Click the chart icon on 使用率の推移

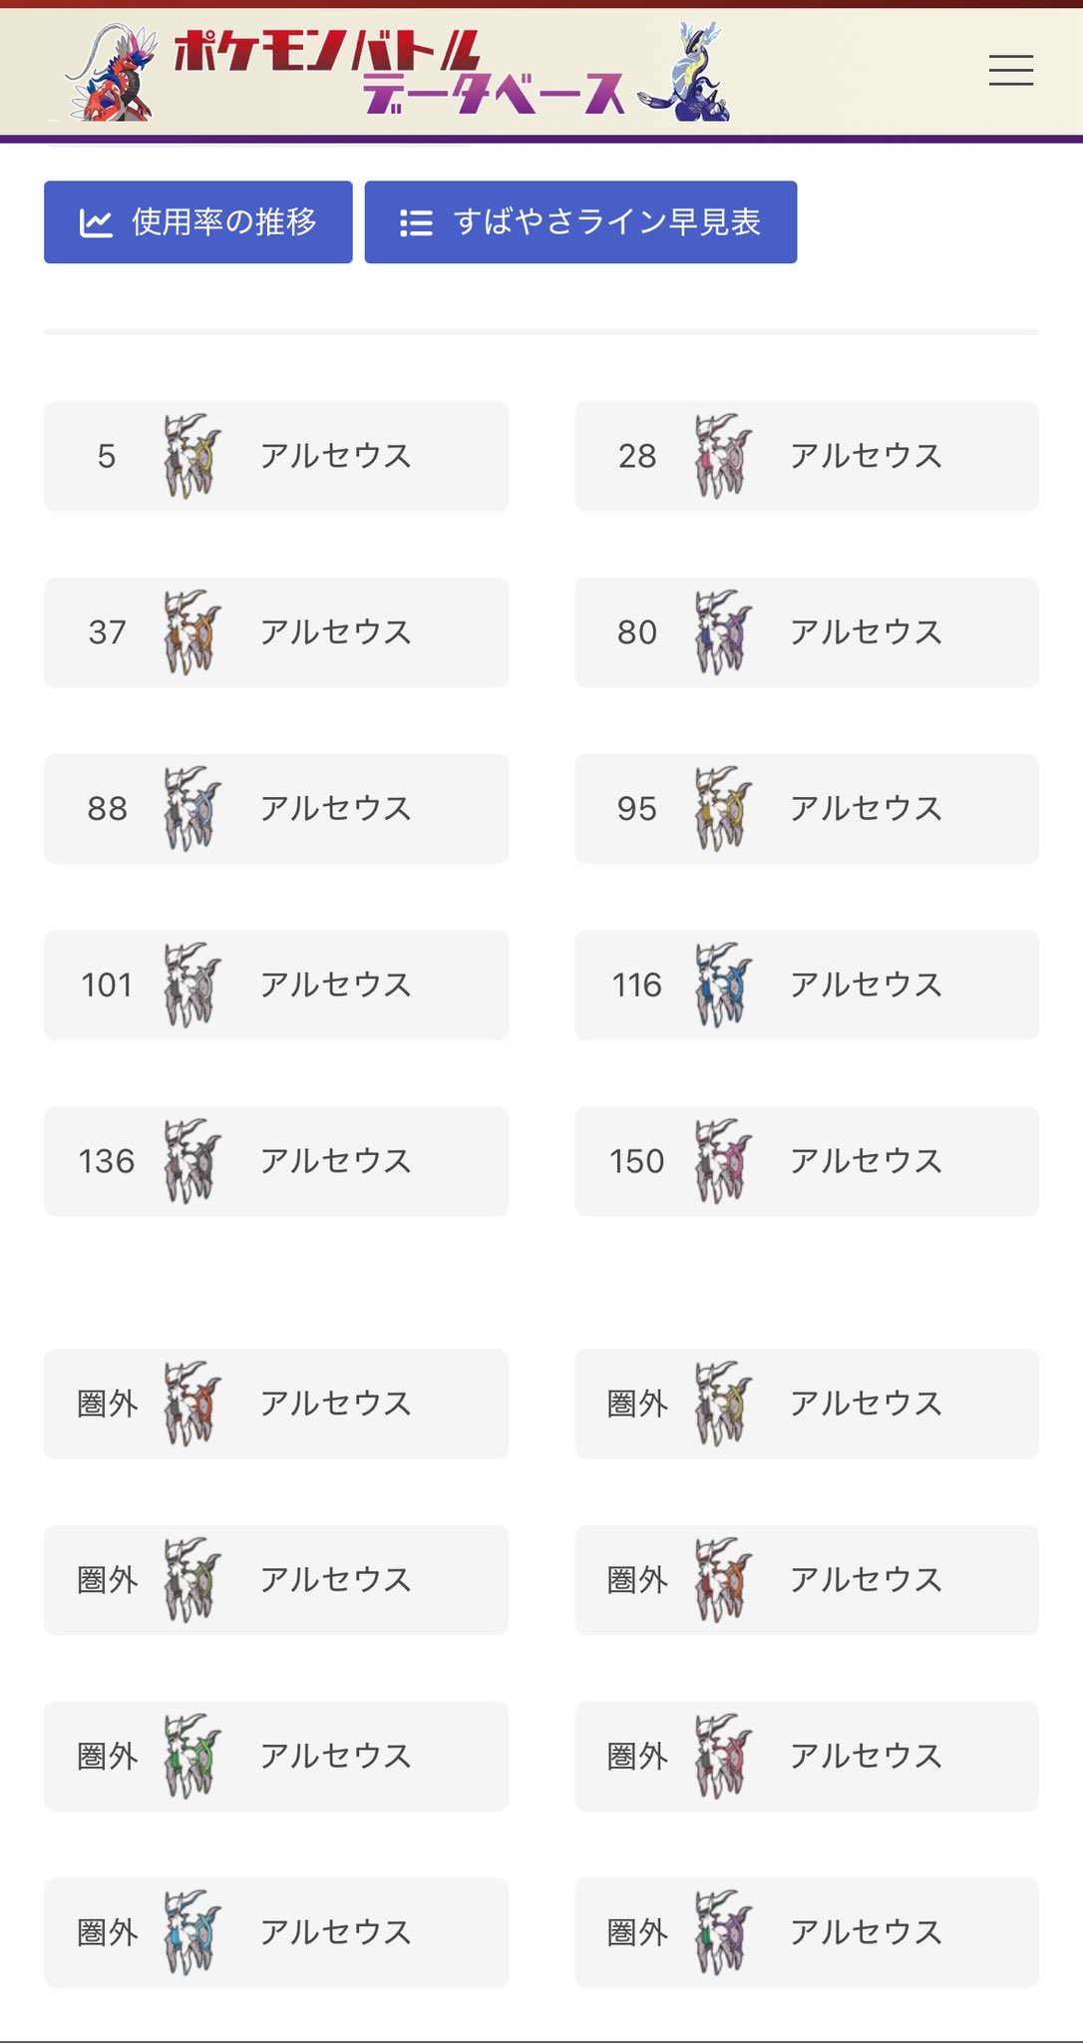pos(96,222)
